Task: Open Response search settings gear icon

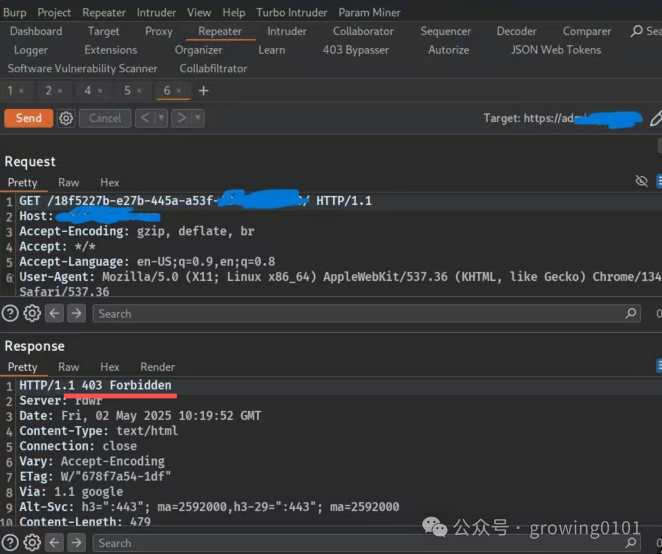Action: (32, 543)
